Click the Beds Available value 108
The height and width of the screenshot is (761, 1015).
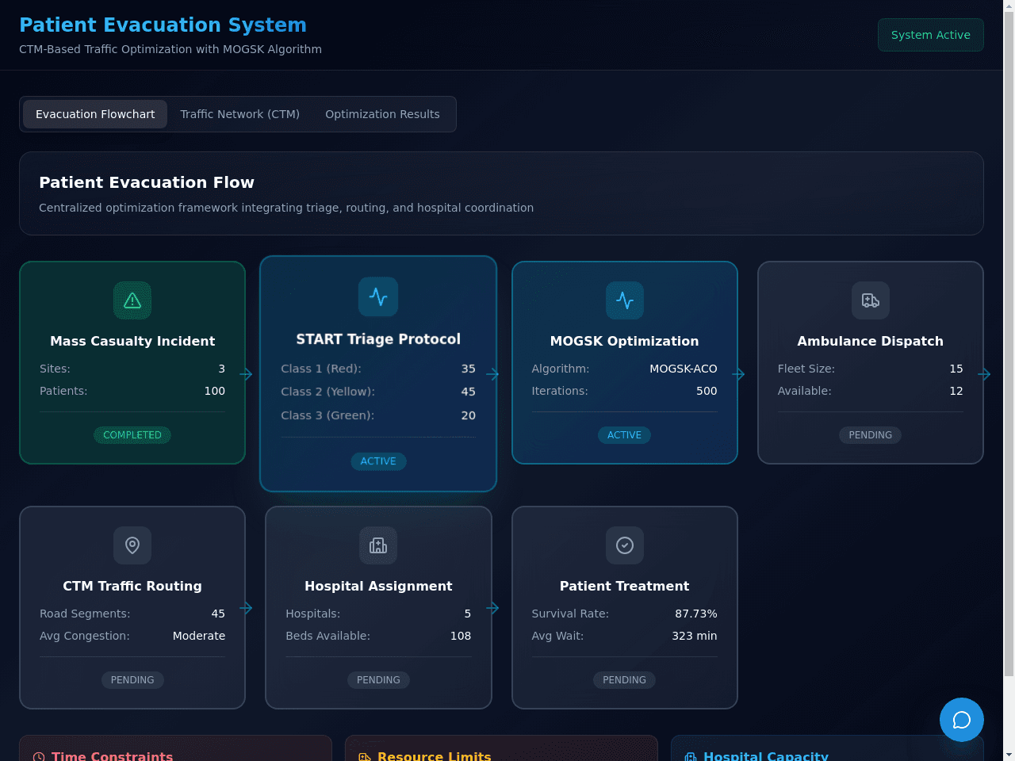(461, 636)
